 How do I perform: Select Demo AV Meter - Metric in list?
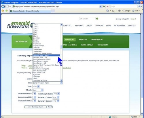point(46,55)
